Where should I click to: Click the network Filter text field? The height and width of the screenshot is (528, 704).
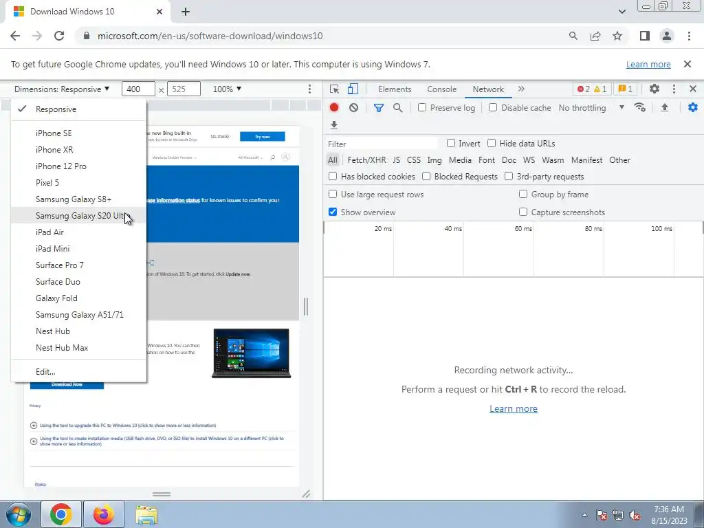(x=382, y=144)
